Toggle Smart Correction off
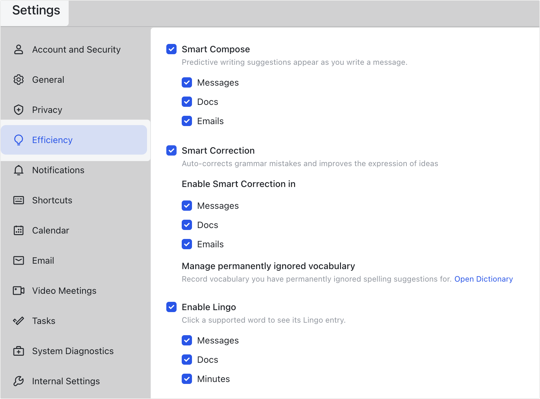The height and width of the screenshot is (399, 540). coord(171,150)
